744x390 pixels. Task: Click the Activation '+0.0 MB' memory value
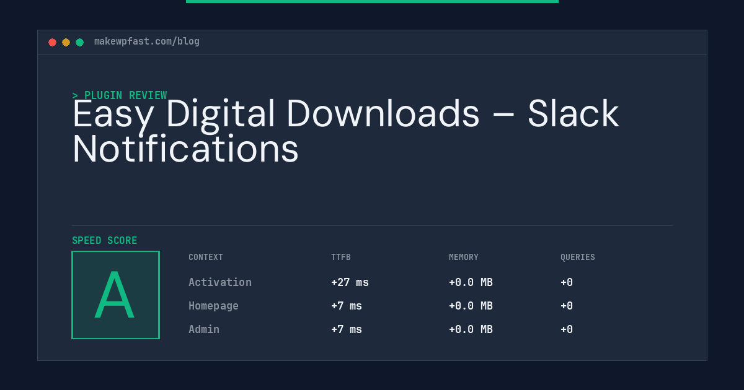tap(471, 282)
